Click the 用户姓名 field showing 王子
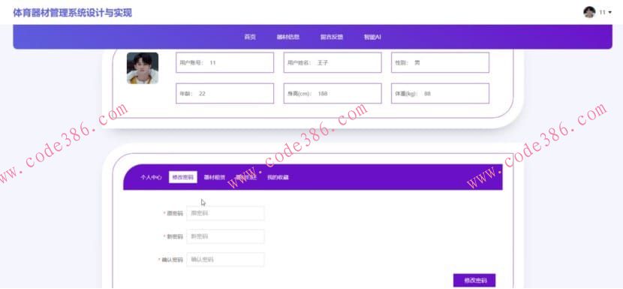 333,62
